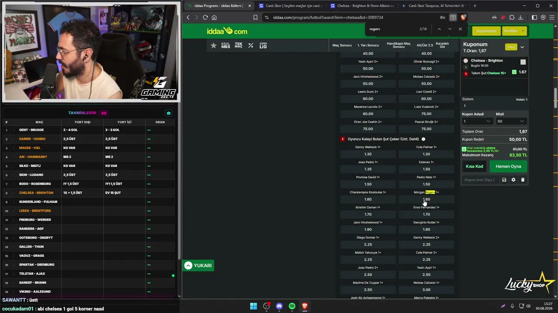
Task: Open the Windows Start menu
Action: click(x=253, y=306)
